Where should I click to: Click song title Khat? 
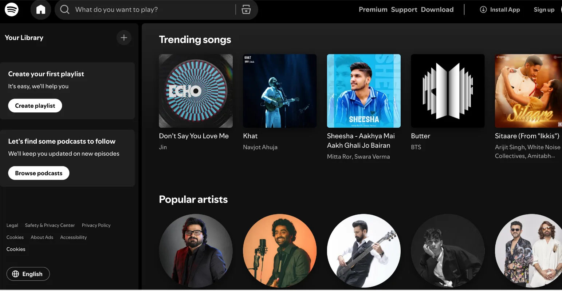pyautogui.click(x=250, y=136)
